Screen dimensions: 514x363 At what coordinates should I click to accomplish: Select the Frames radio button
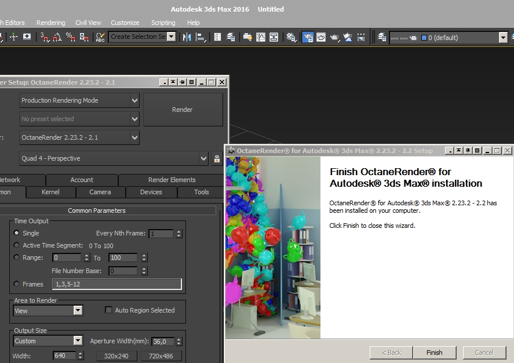pos(16,284)
